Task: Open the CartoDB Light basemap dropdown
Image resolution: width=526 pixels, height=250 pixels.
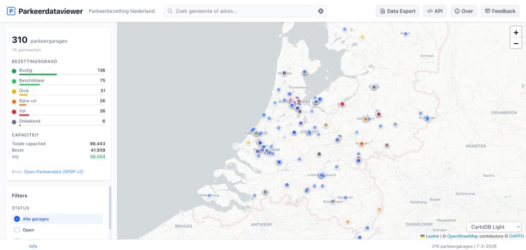Action: tap(494, 227)
